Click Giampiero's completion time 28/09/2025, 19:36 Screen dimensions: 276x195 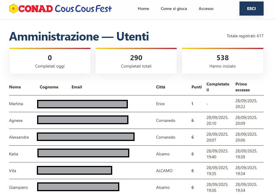point(217,187)
